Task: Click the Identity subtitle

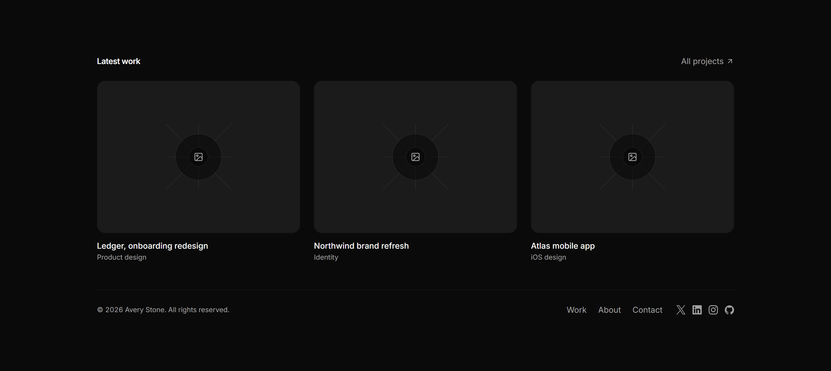Action: (326, 257)
